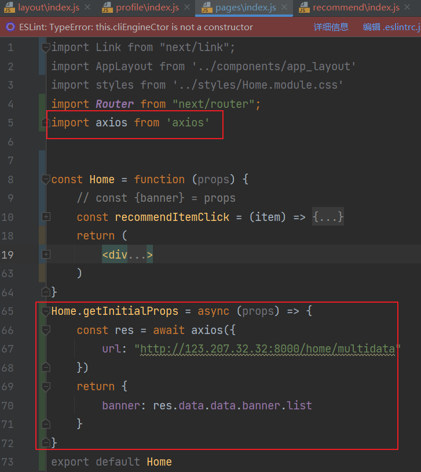The width and height of the screenshot is (421, 472).
Task: Click 'export default Home' on line 73
Action: [x=111, y=462]
